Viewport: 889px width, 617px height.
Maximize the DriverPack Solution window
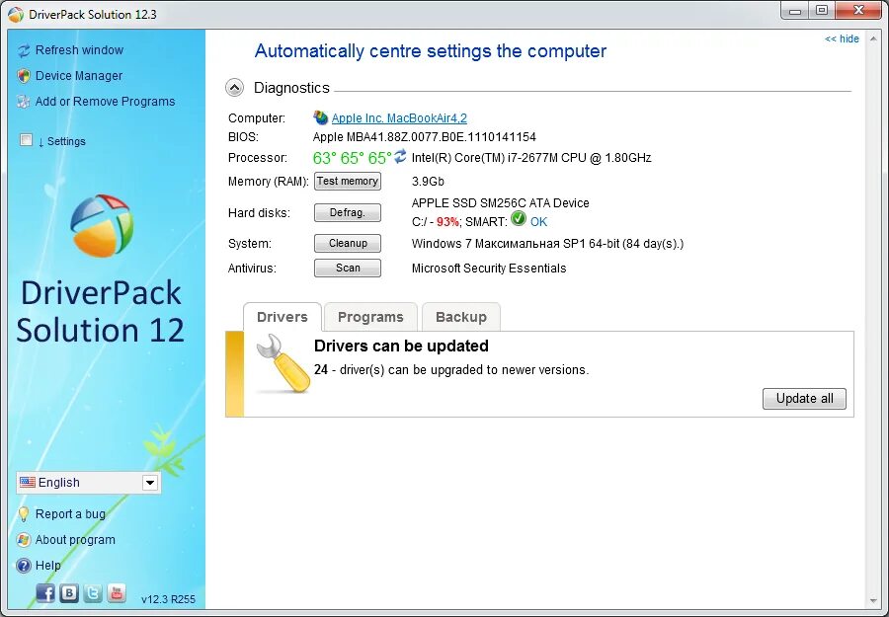pyautogui.click(x=822, y=10)
